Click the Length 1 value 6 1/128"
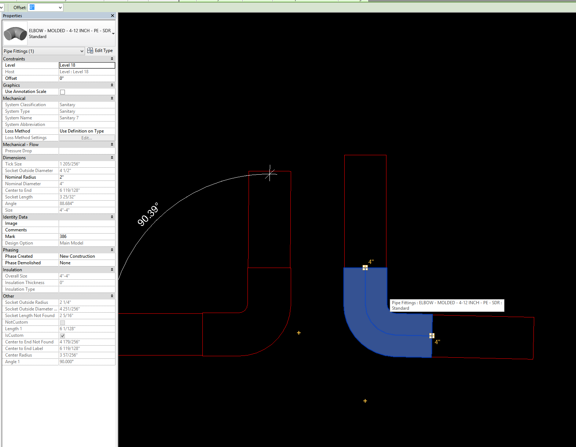 [87, 329]
